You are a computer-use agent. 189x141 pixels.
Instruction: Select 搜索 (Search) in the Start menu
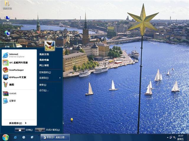coord(43,85)
